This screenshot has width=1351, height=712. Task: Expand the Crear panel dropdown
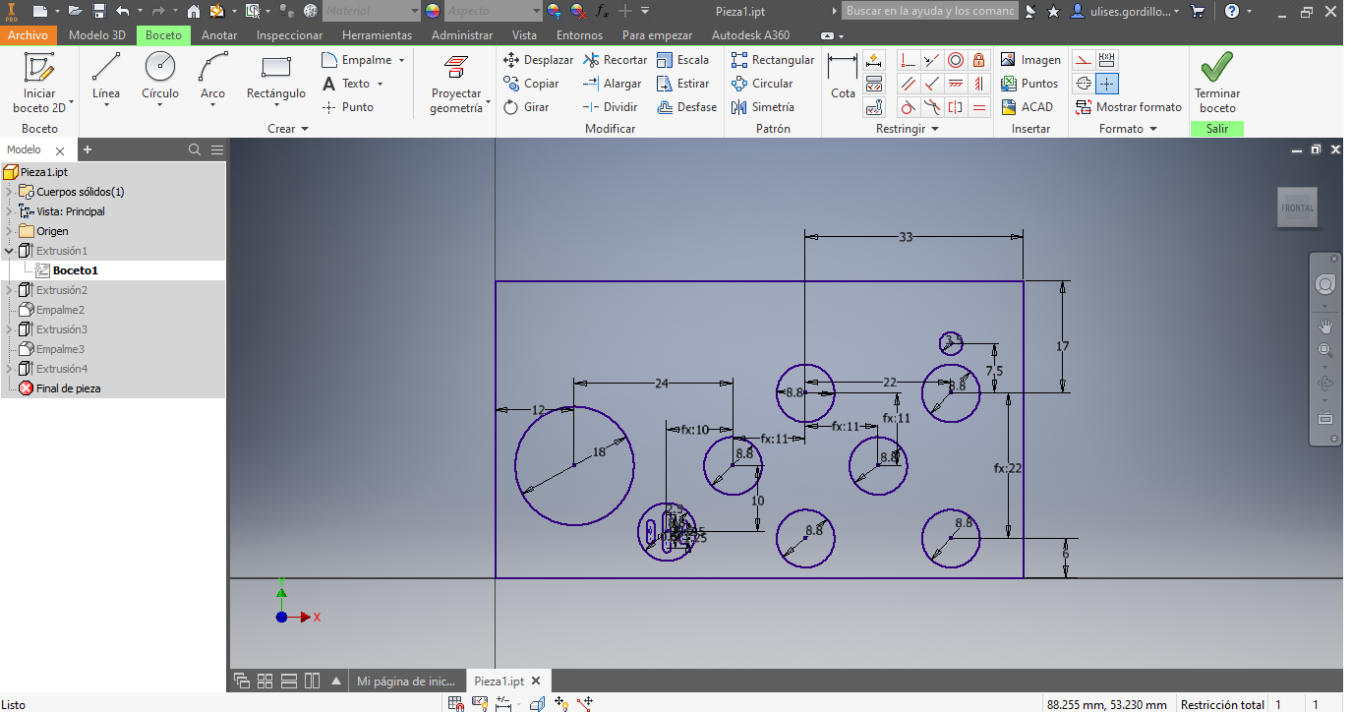[x=288, y=129]
